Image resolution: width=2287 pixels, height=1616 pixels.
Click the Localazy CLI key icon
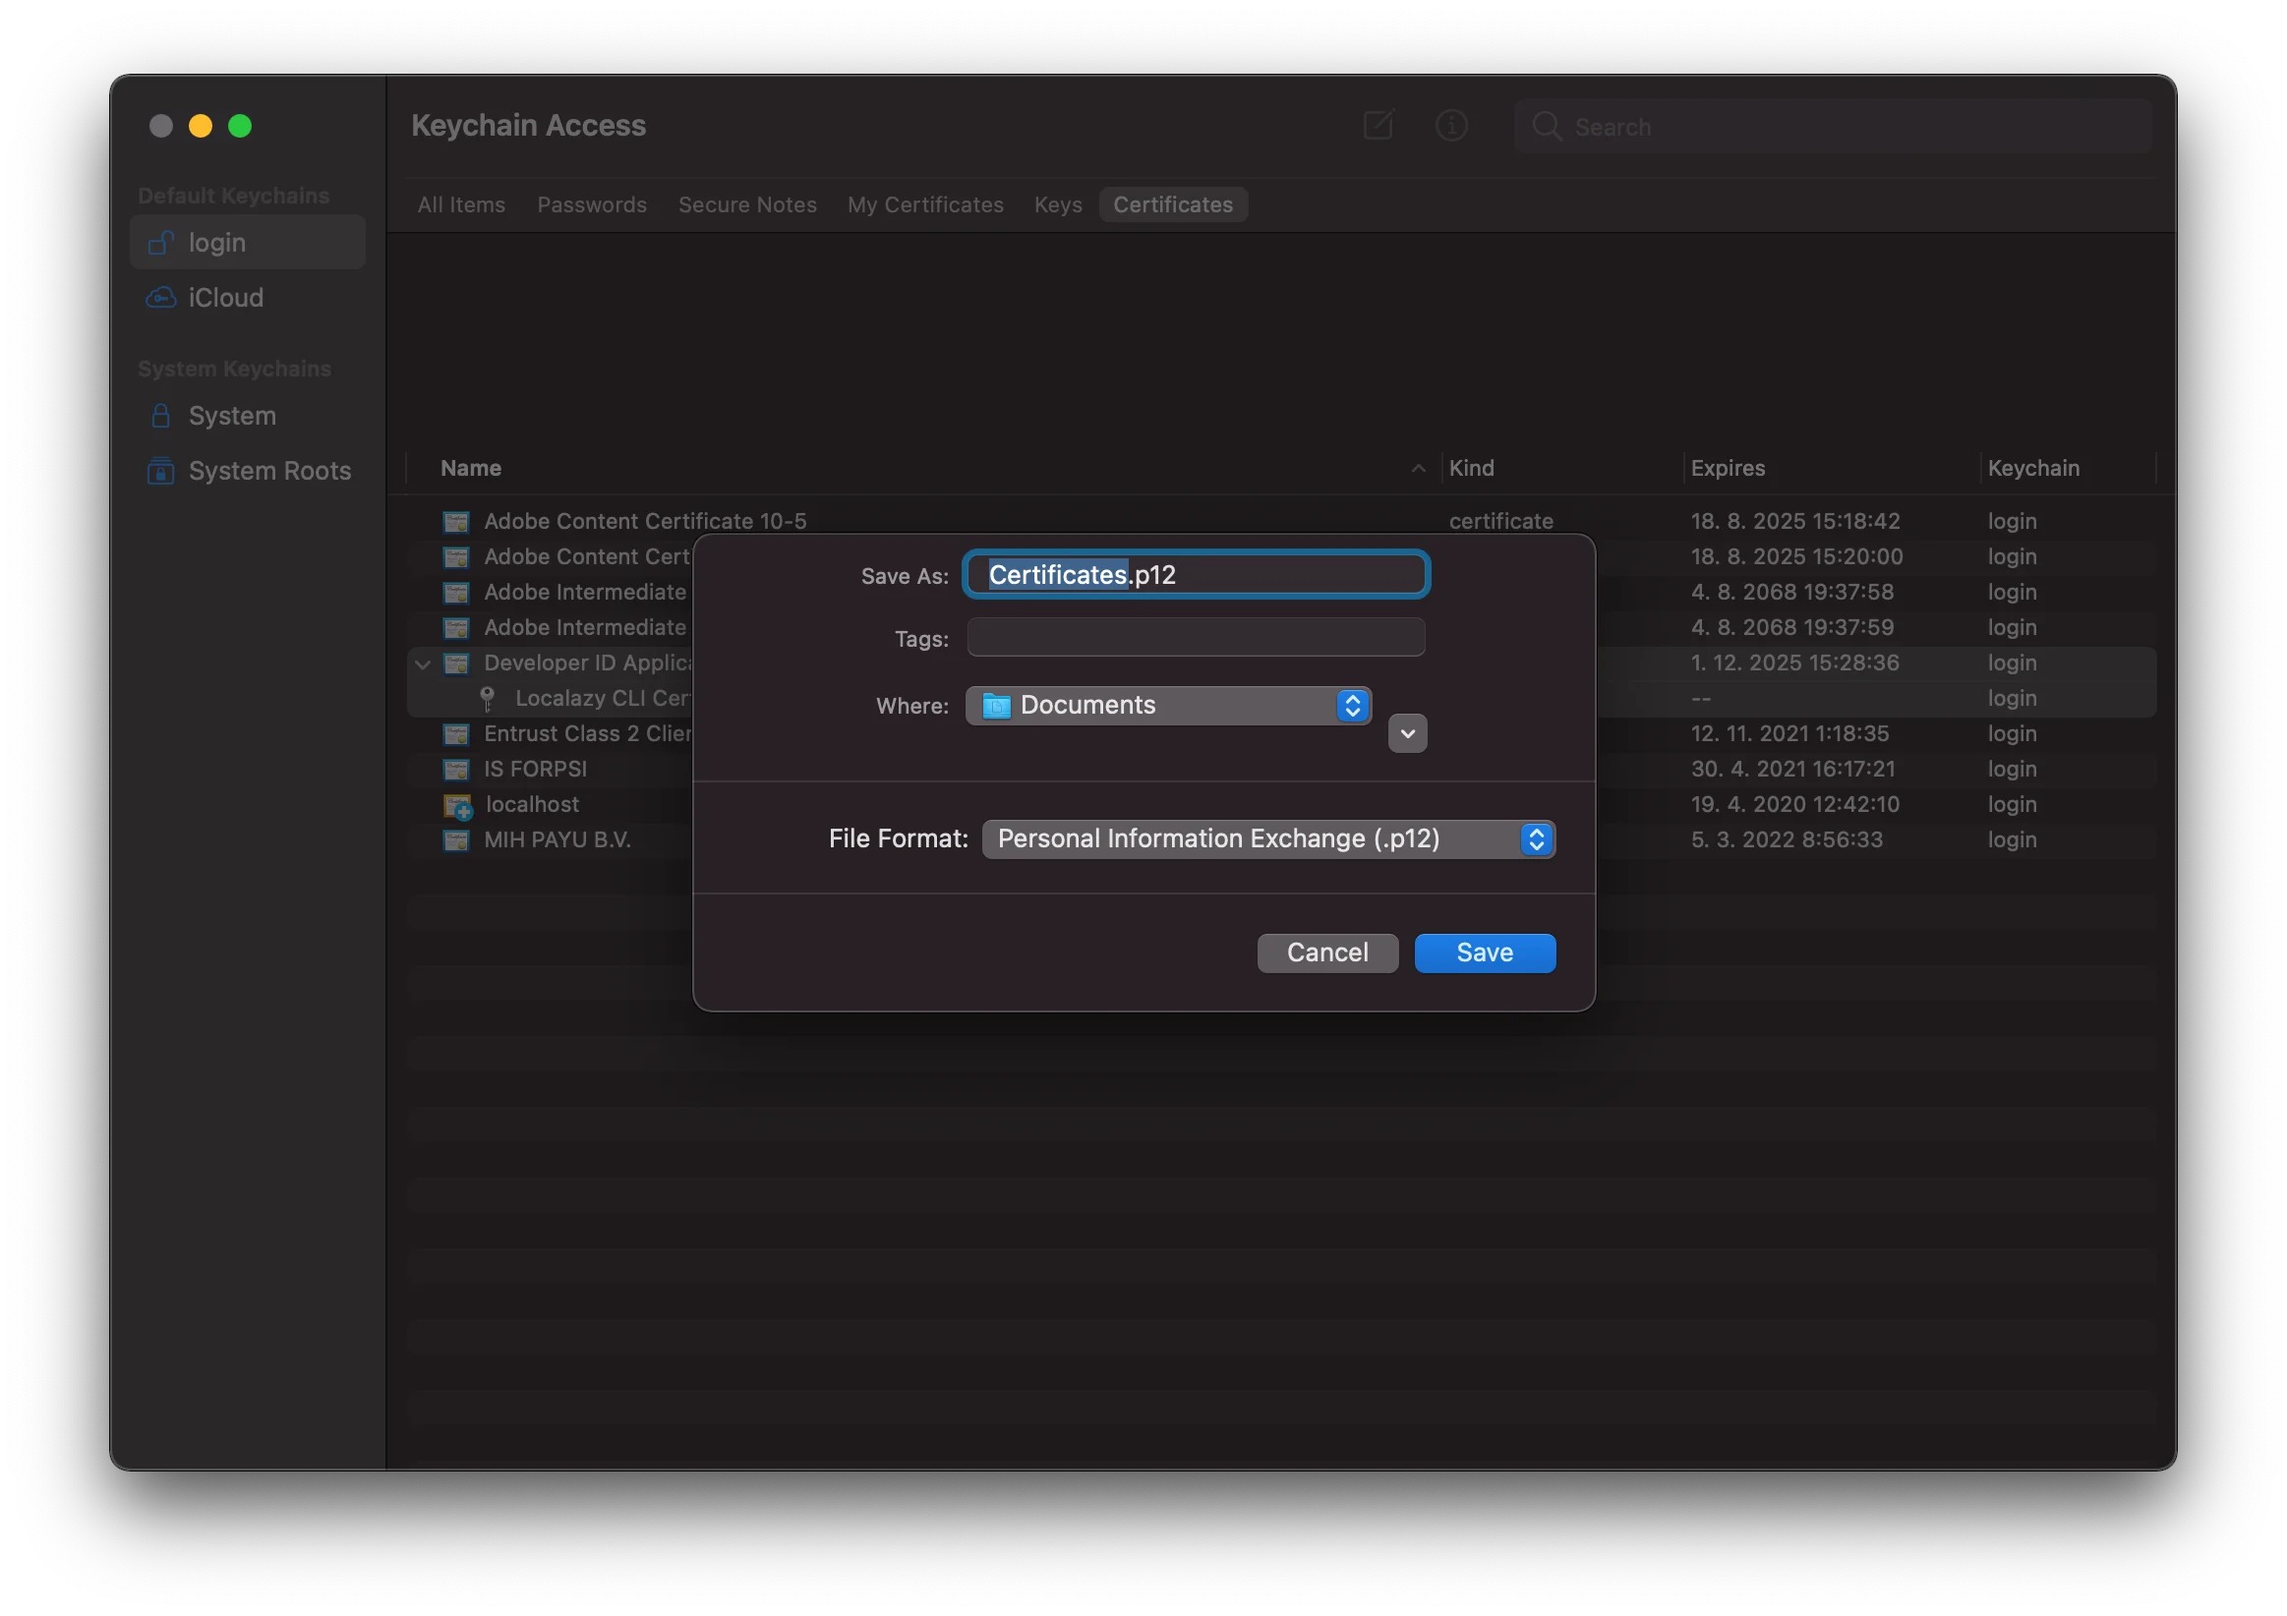(487, 699)
